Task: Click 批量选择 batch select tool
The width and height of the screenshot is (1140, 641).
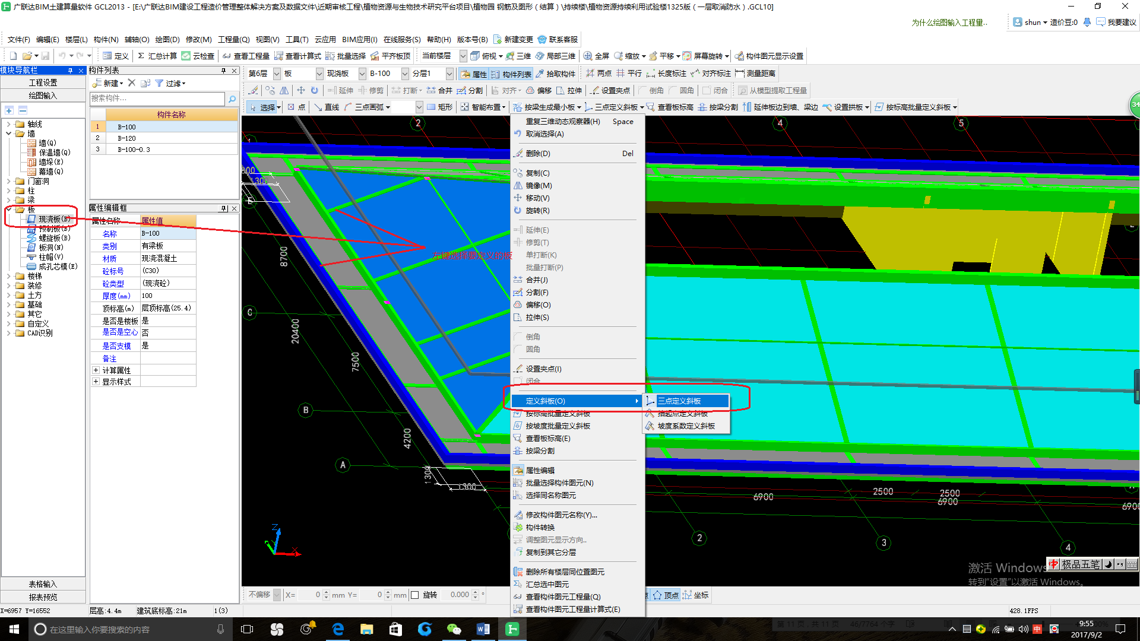Action: (x=346, y=56)
